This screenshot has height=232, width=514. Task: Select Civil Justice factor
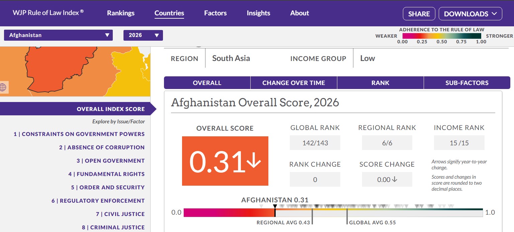pyautogui.click(x=120, y=214)
